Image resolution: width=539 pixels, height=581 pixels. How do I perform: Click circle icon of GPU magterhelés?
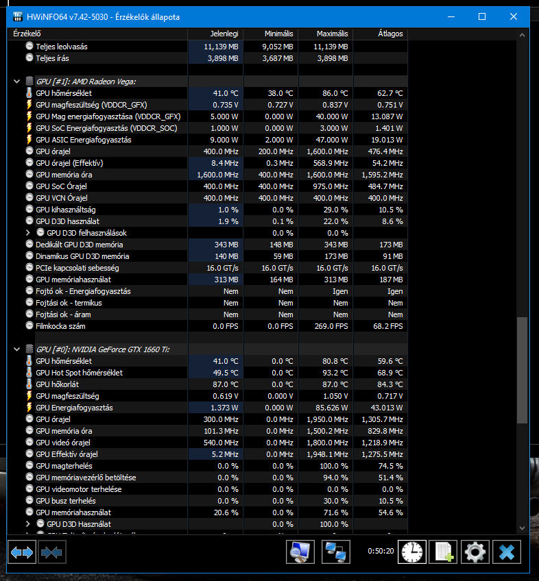(x=29, y=465)
